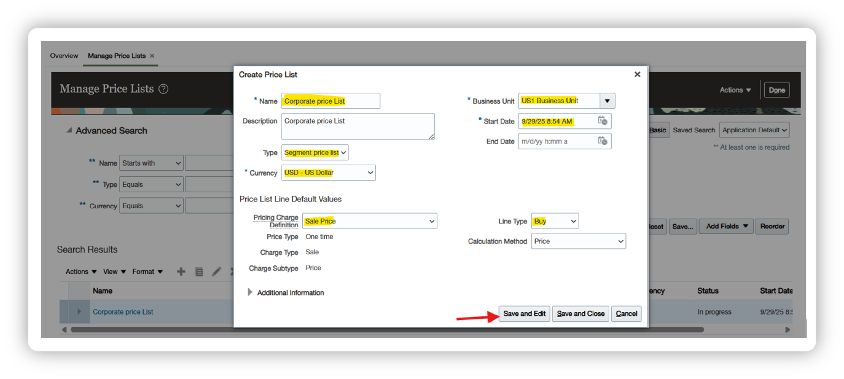Open the View menu in Search Results

click(114, 272)
